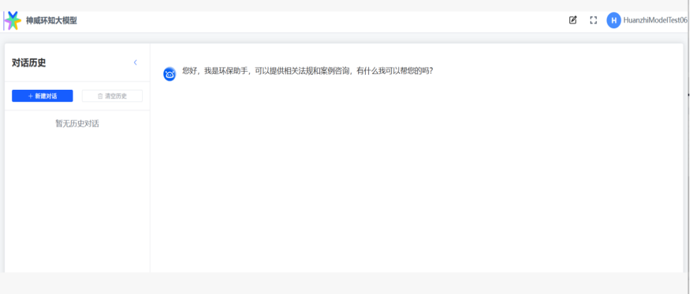Open the user avatar H
The width and height of the screenshot is (690, 294).
coord(613,20)
